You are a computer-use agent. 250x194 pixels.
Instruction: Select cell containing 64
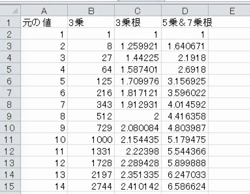point(91,69)
